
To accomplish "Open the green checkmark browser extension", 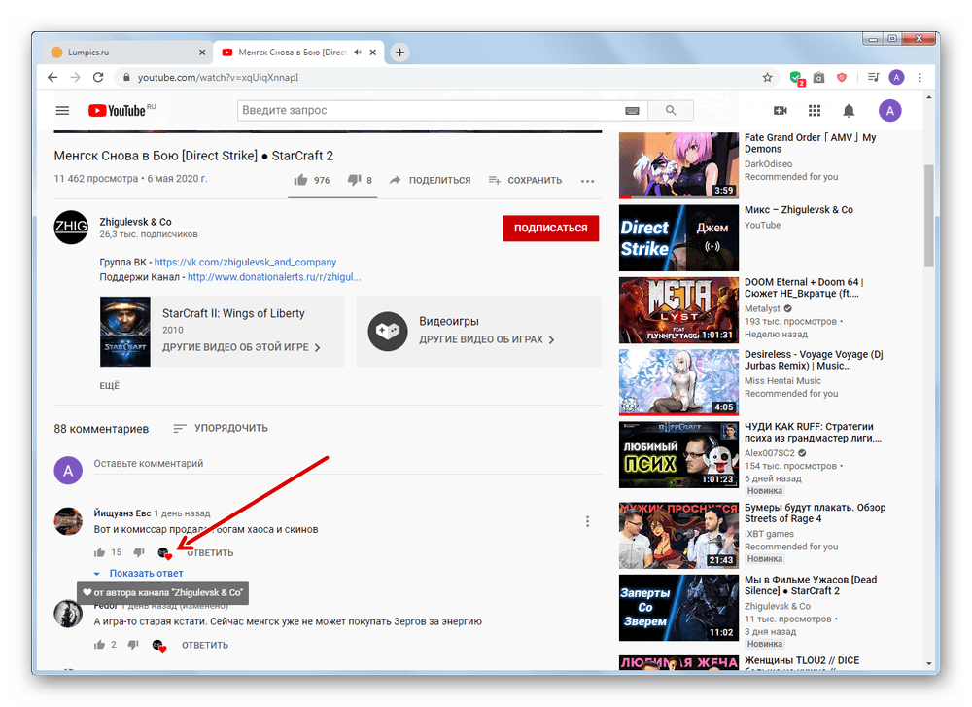I will click(797, 78).
